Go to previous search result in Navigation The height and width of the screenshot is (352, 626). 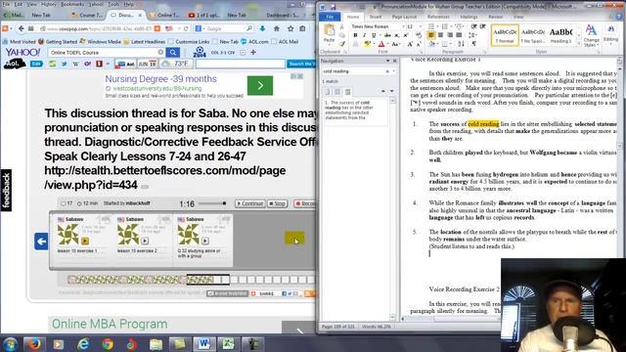(x=382, y=91)
